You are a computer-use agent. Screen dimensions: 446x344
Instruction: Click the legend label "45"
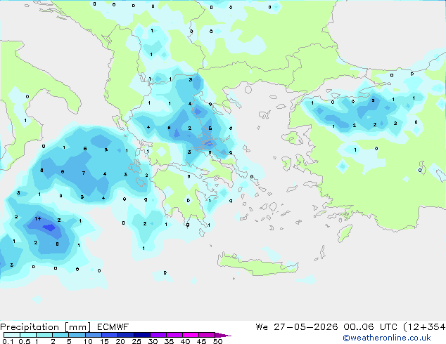tap(202, 341)
